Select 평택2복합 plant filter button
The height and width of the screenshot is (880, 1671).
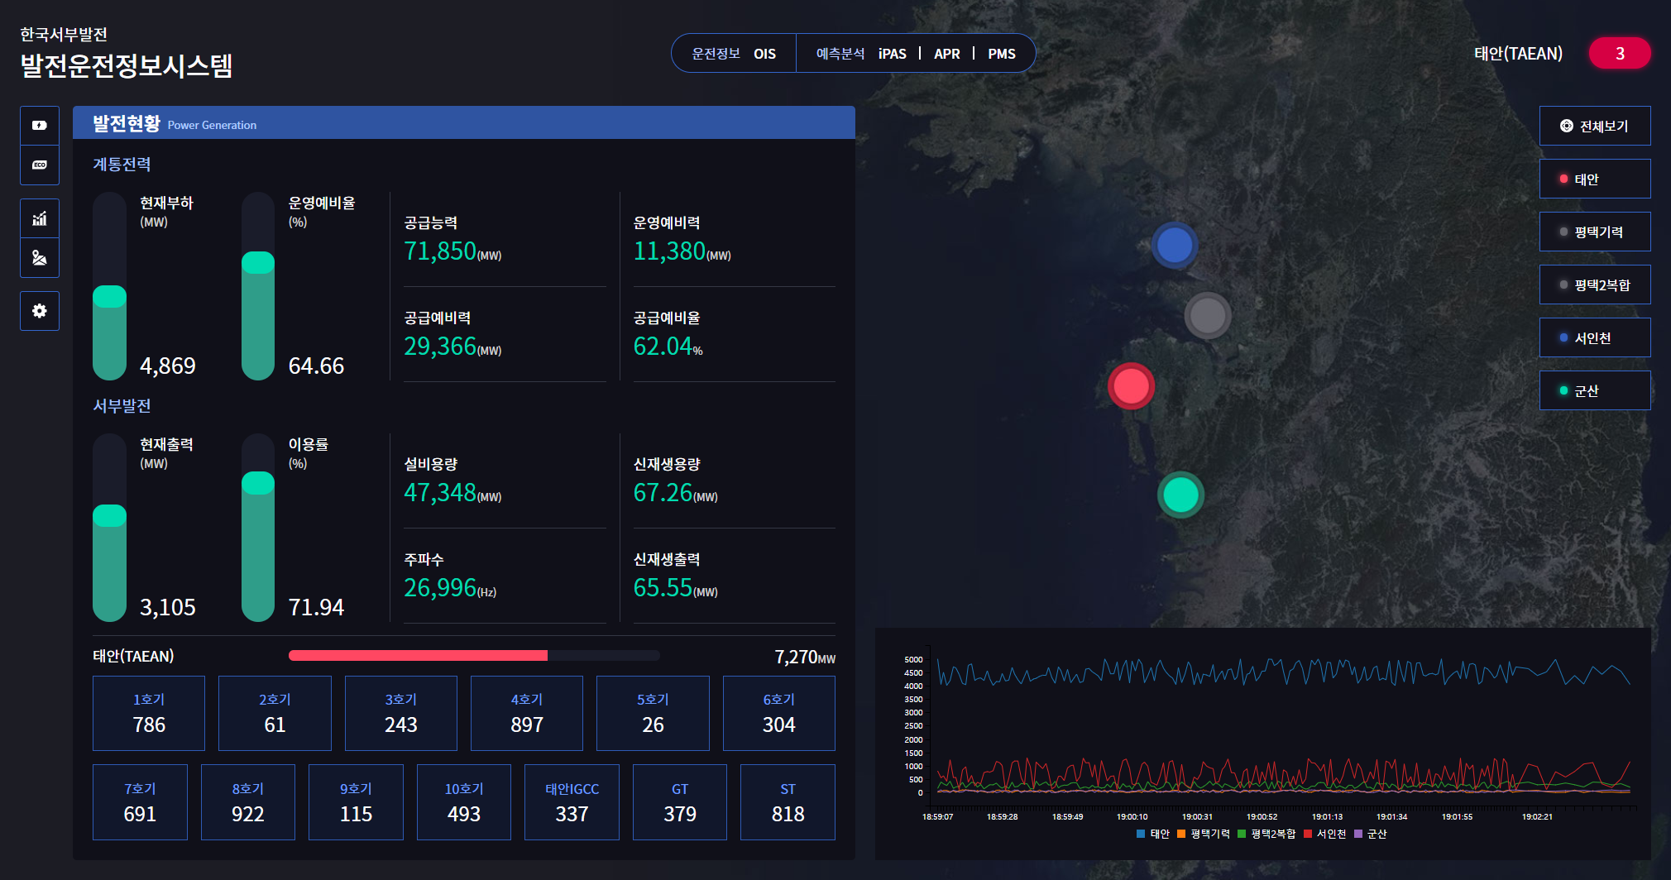pyautogui.click(x=1595, y=285)
